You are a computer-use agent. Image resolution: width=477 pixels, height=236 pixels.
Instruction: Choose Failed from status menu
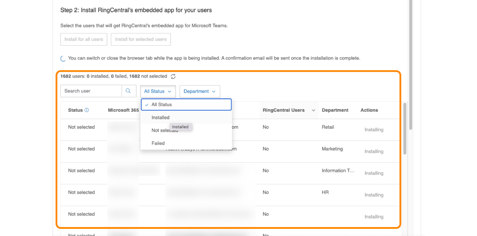(x=186, y=143)
